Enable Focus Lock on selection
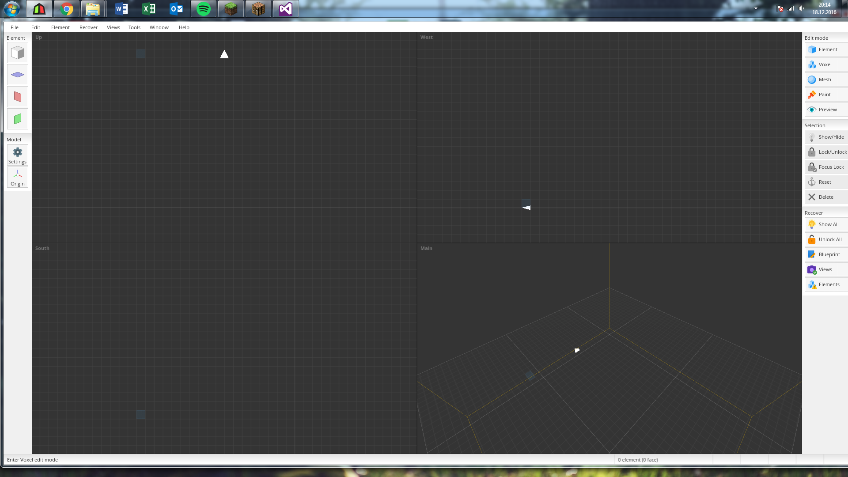Viewport: 848px width, 477px height. pos(825,167)
